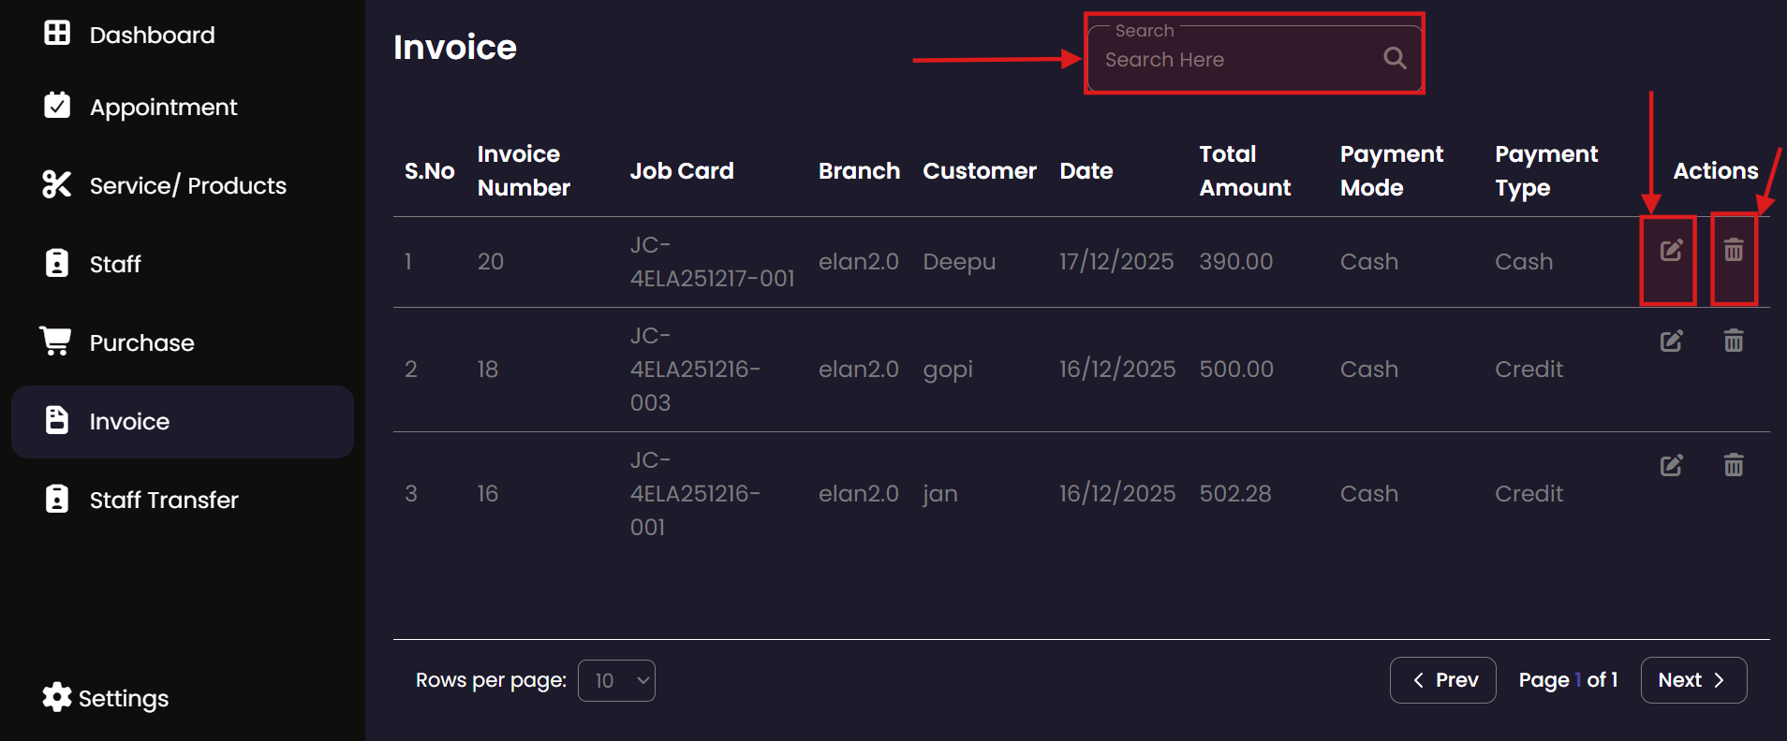
Task: Click the Next pagination button
Action: [1692, 680]
